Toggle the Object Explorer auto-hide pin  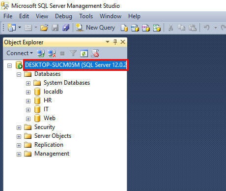(115, 42)
